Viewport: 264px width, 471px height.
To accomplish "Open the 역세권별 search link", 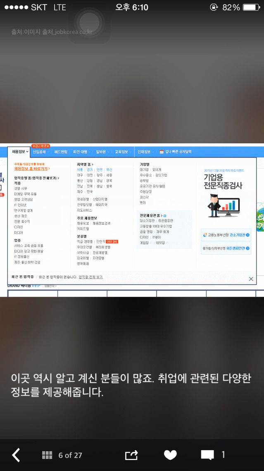I will pyautogui.click(x=83, y=199).
